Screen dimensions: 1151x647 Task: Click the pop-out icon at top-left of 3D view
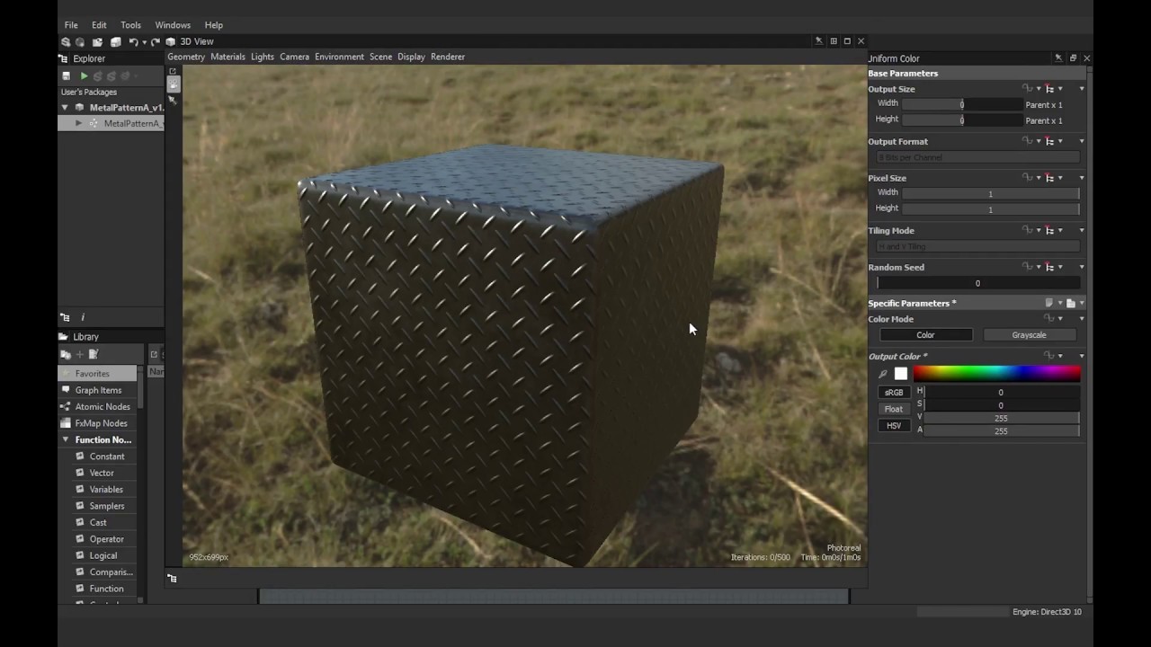tap(173, 71)
